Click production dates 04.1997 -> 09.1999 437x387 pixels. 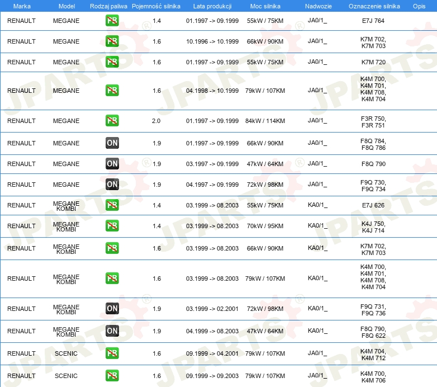point(212,185)
